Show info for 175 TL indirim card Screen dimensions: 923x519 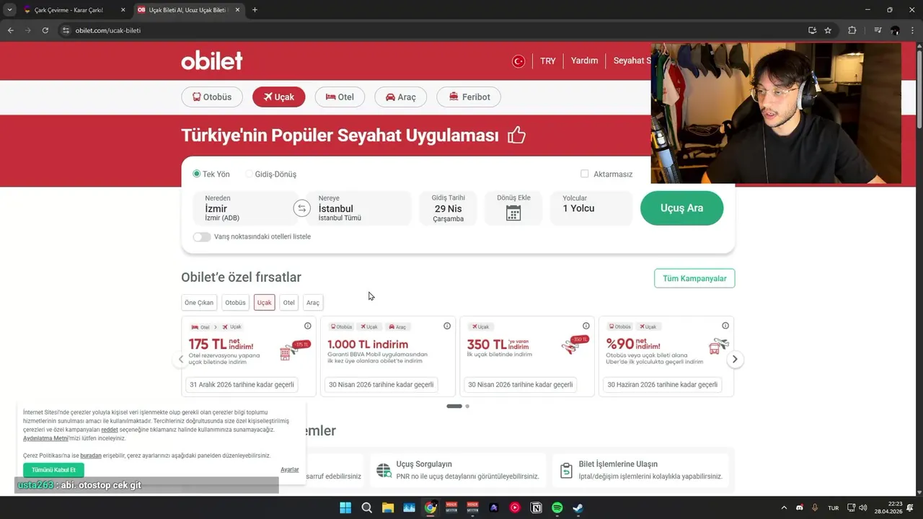308,326
